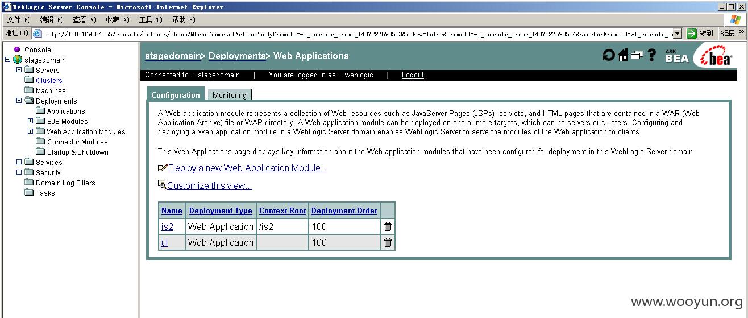
Task: Click Customize this view link
Action: (209, 186)
